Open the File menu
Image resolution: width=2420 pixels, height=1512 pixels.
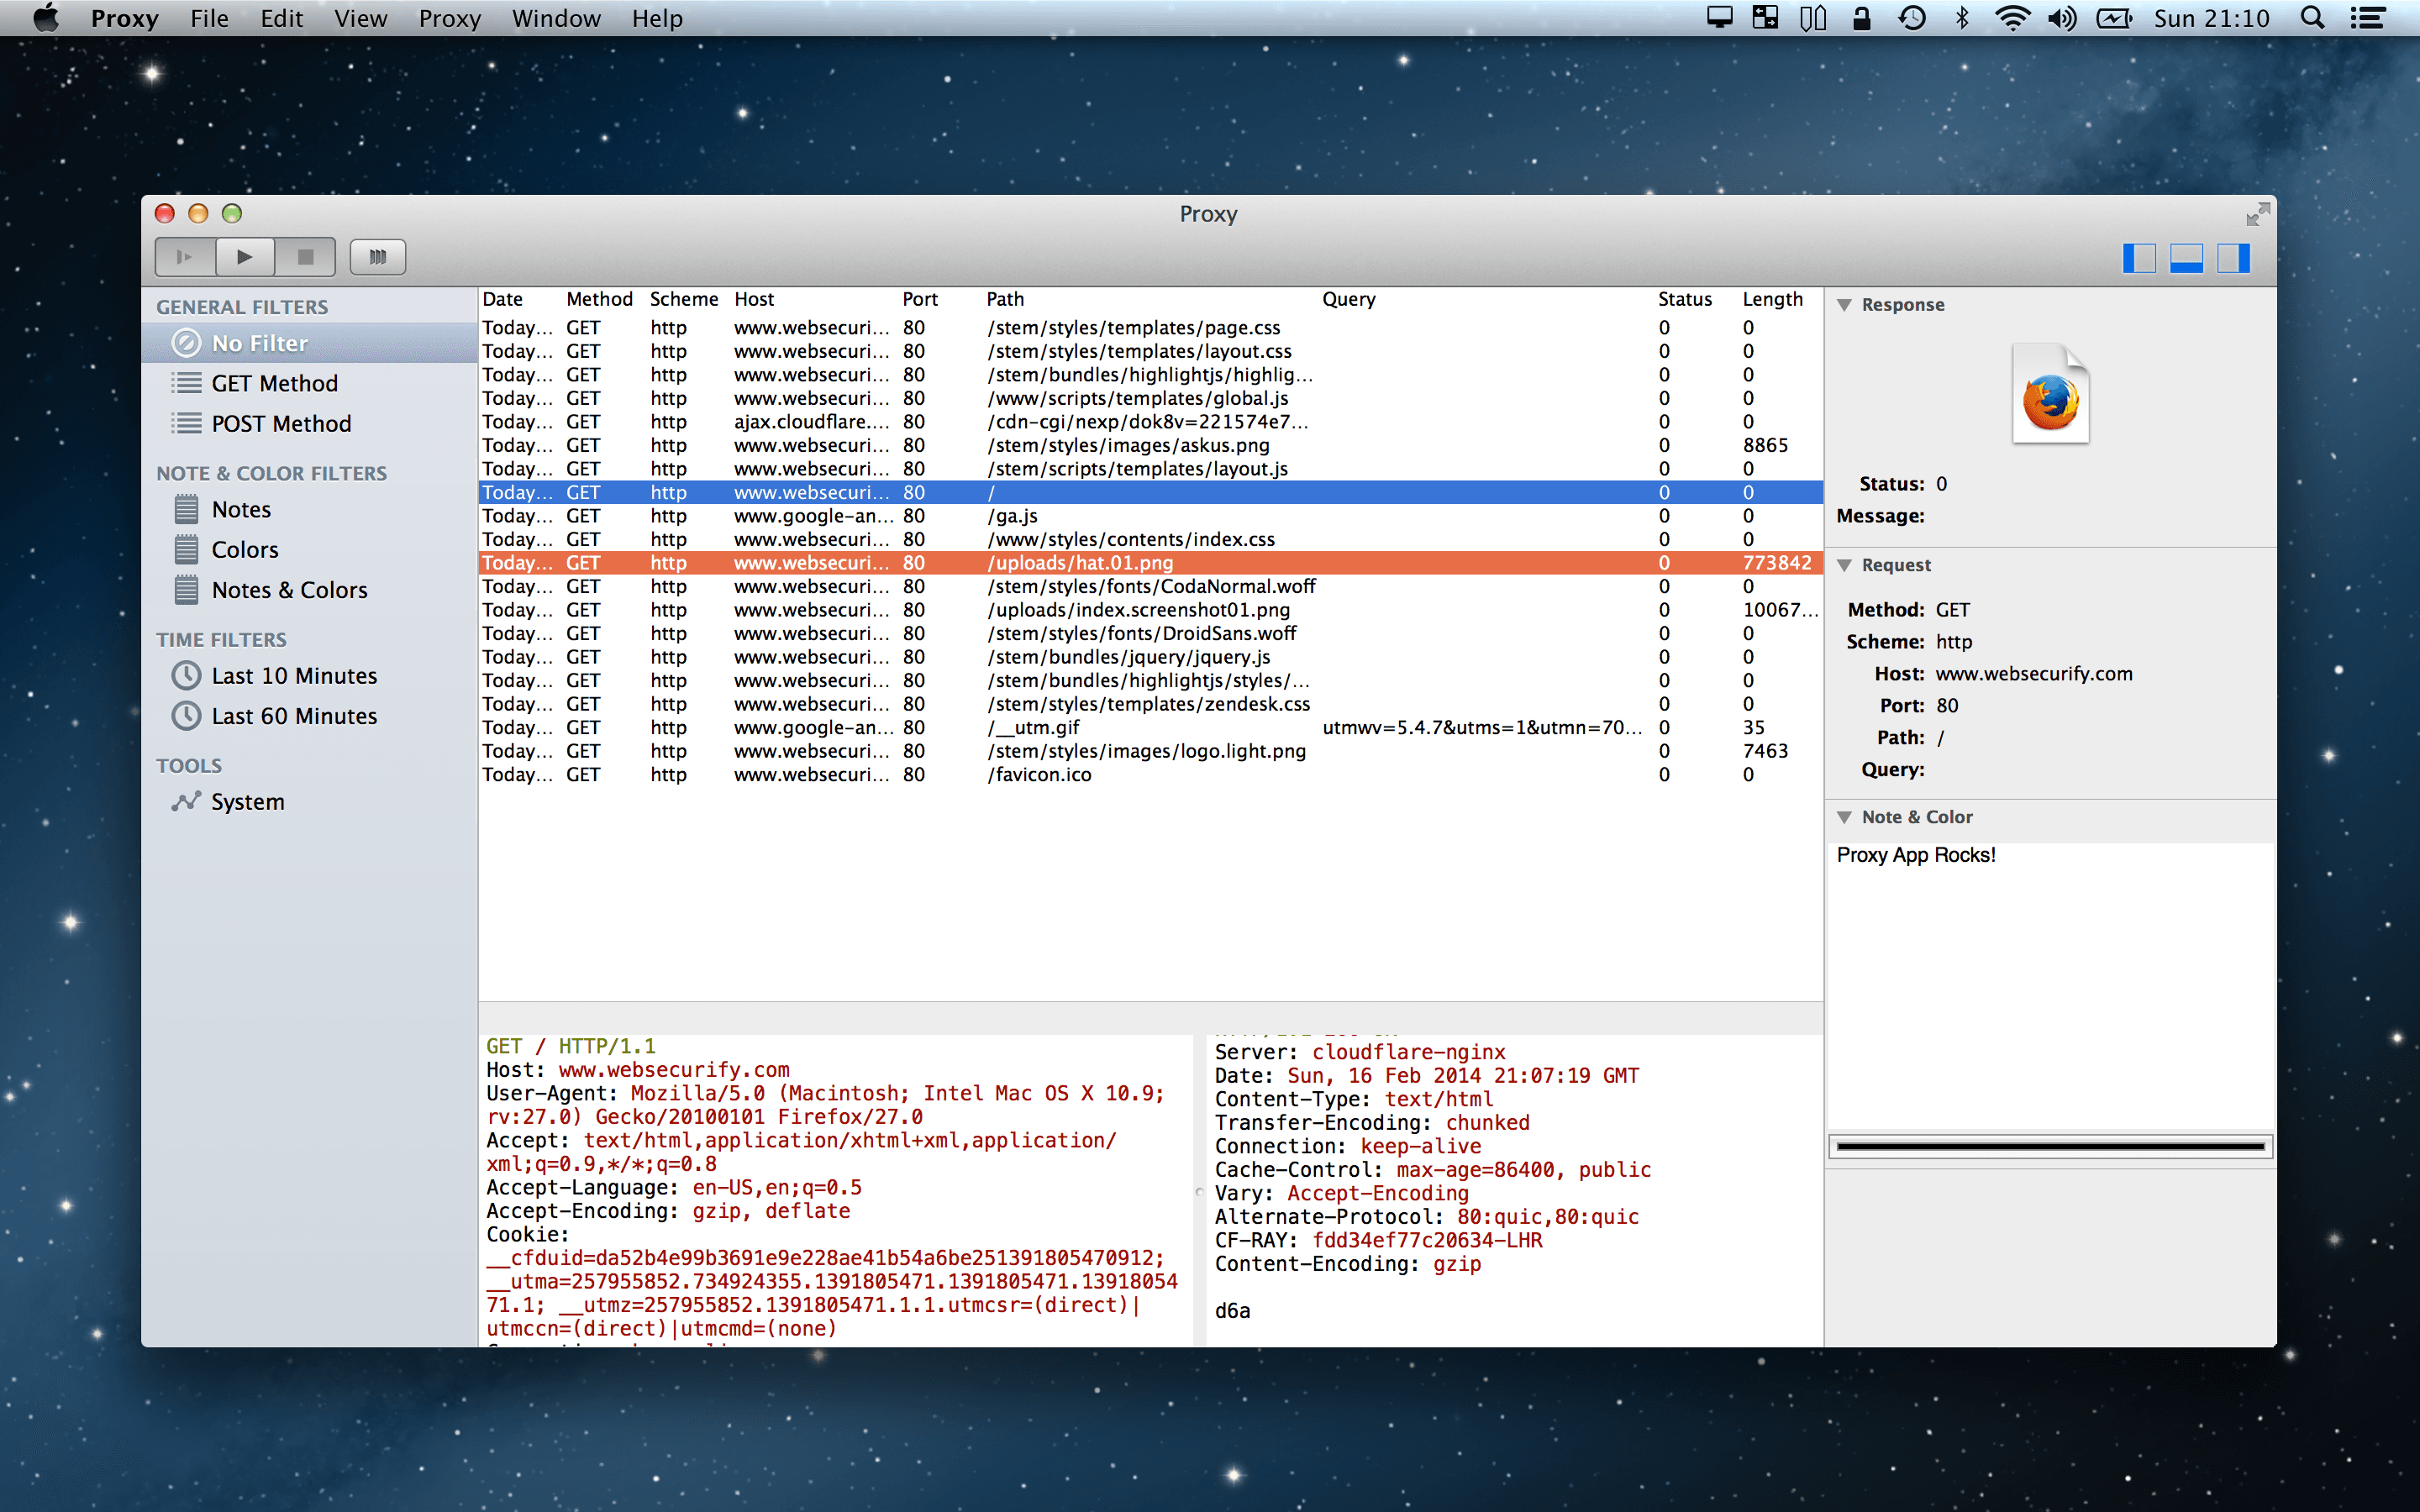(x=209, y=18)
